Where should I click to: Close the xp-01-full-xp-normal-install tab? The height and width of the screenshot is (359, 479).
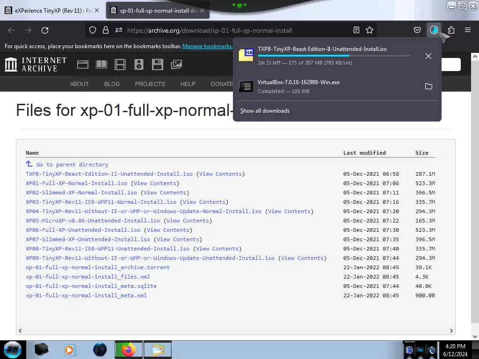(202, 10)
